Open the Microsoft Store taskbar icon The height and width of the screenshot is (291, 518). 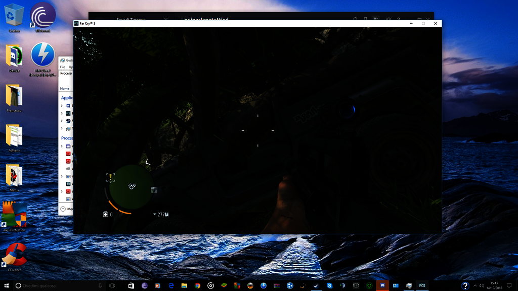click(131, 286)
